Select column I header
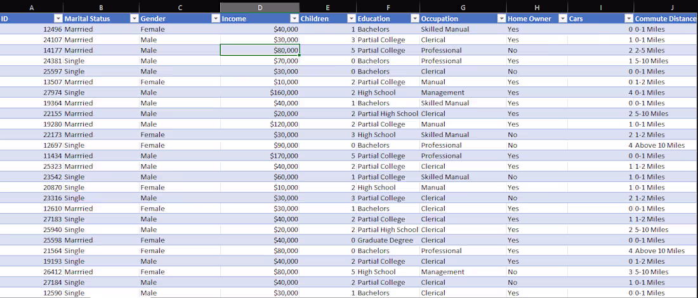 (600, 7)
